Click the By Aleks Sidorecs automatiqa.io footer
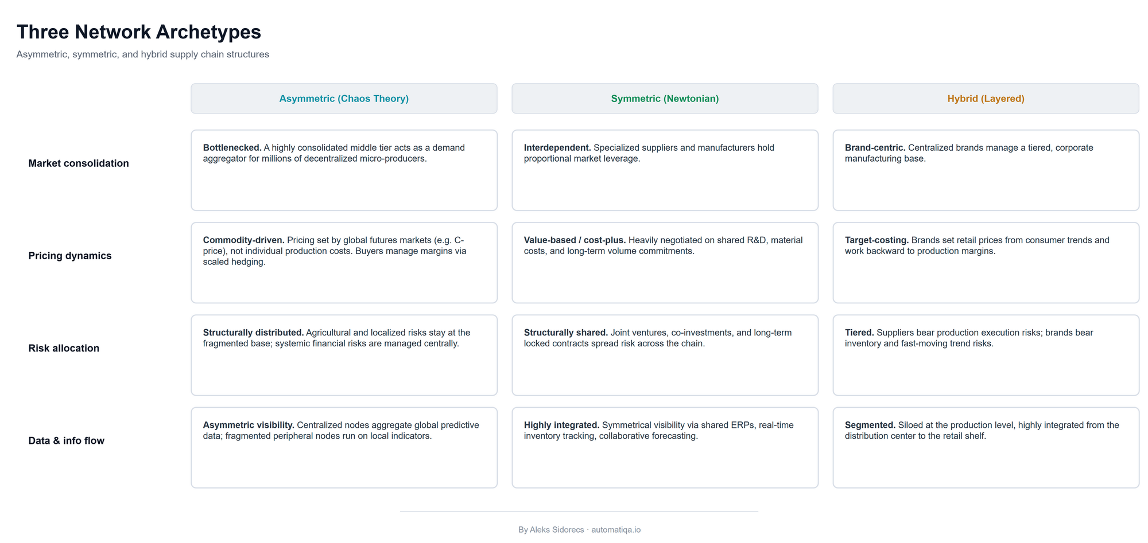The width and height of the screenshot is (1148, 543). click(579, 530)
